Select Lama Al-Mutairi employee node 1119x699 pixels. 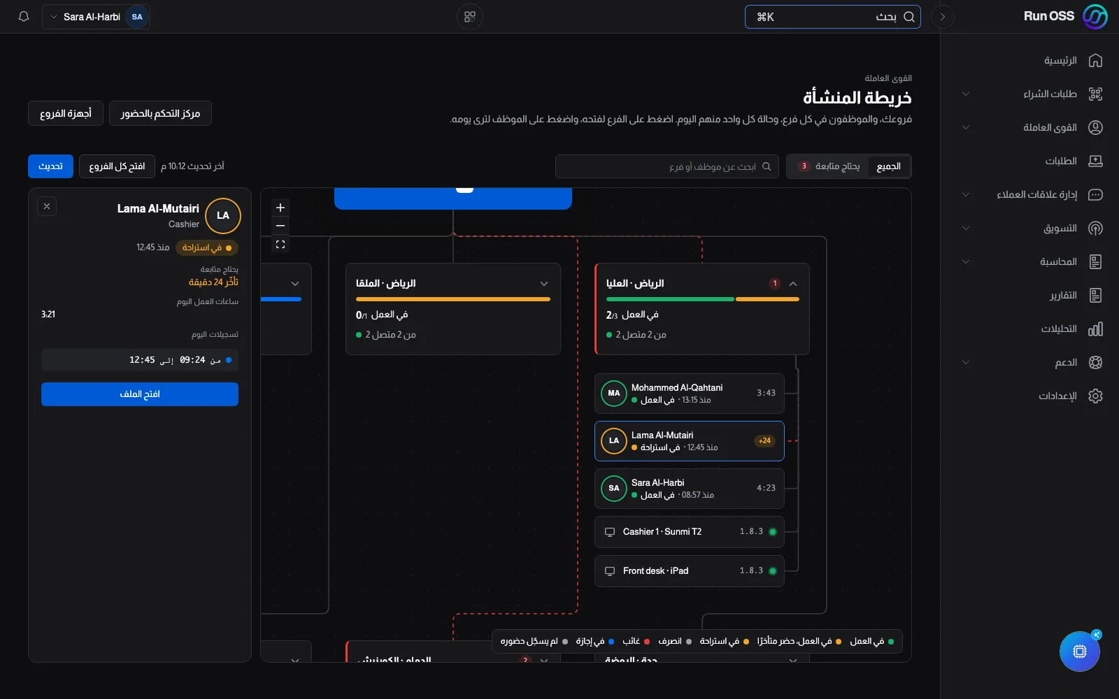(x=690, y=441)
